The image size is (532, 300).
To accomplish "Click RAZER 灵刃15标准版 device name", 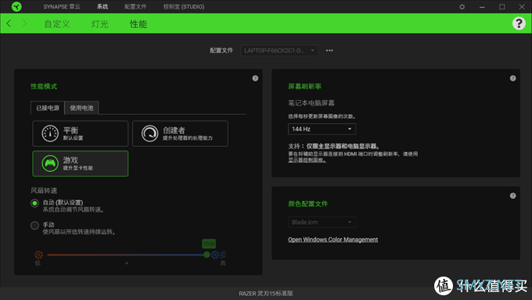I will pyautogui.click(x=266, y=294).
